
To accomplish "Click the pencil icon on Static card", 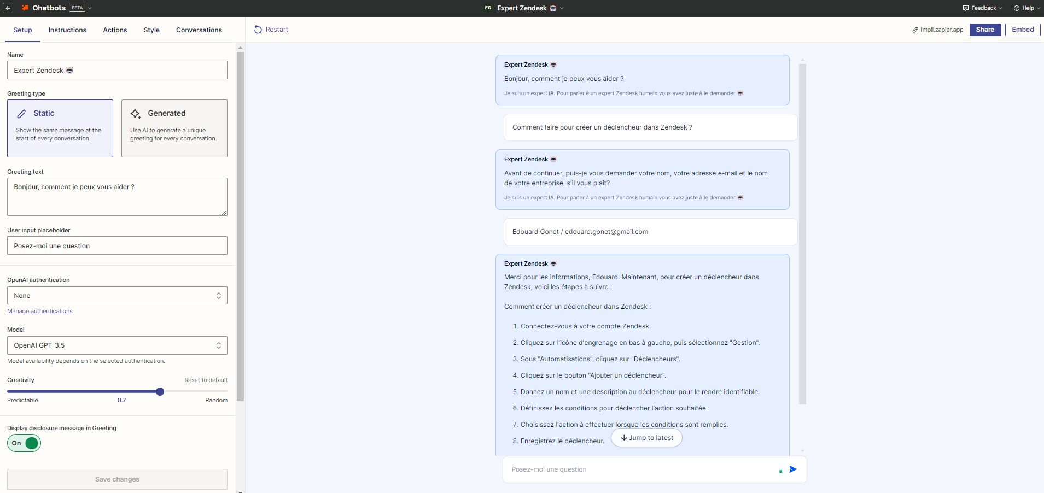I will 22,114.
